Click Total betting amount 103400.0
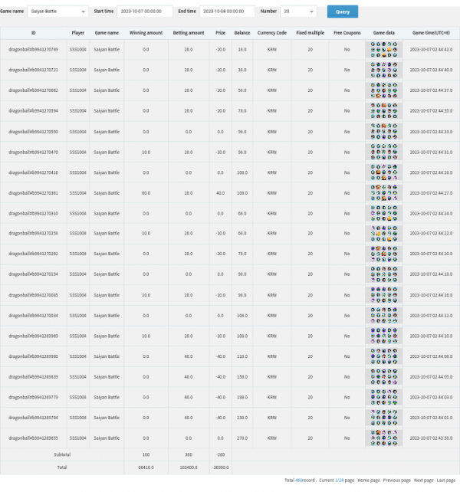 coord(189,467)
